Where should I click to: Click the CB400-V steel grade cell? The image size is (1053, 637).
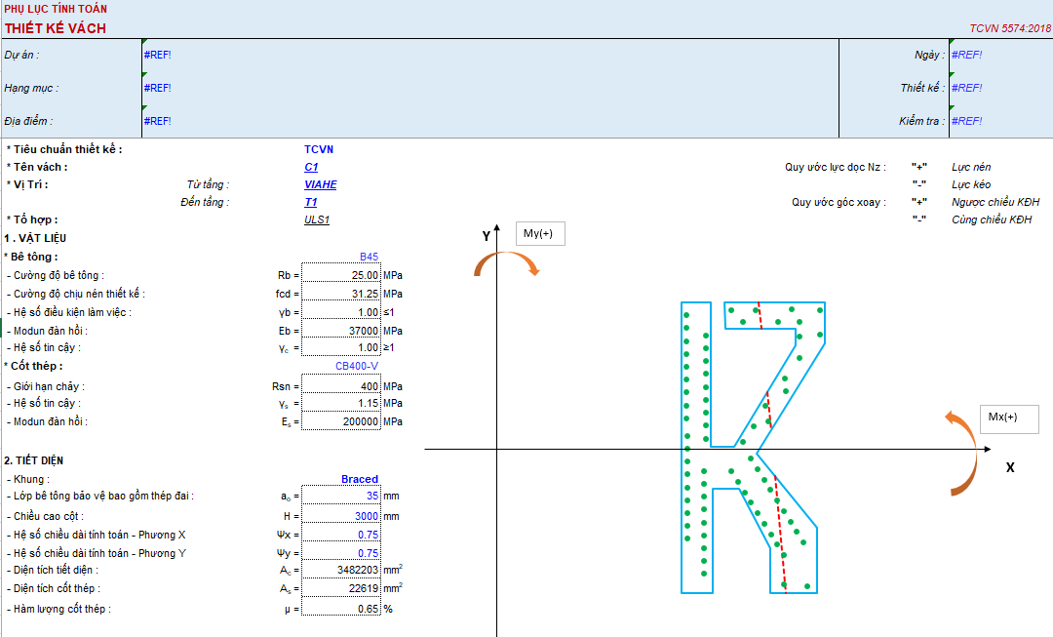pyautogui.click(x=357, y=366)
